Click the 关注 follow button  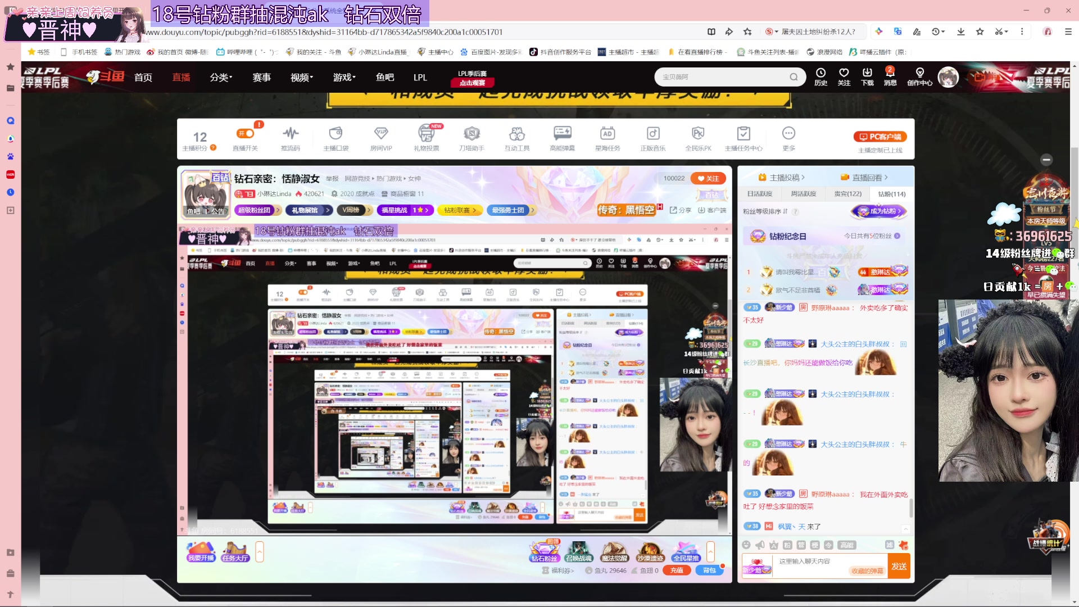[x=708, y=178]
